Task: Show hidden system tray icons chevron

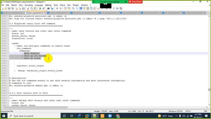Action: 176,116
